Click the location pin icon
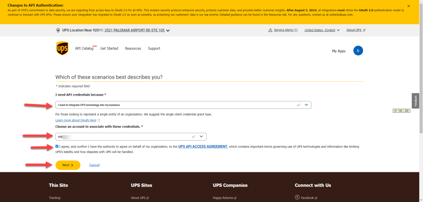The image size is (423, 202). click(x=58, y=31)
